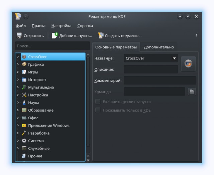Click the Комментарий input field
The width and height of the screenshot is (214, 175).
160,80
